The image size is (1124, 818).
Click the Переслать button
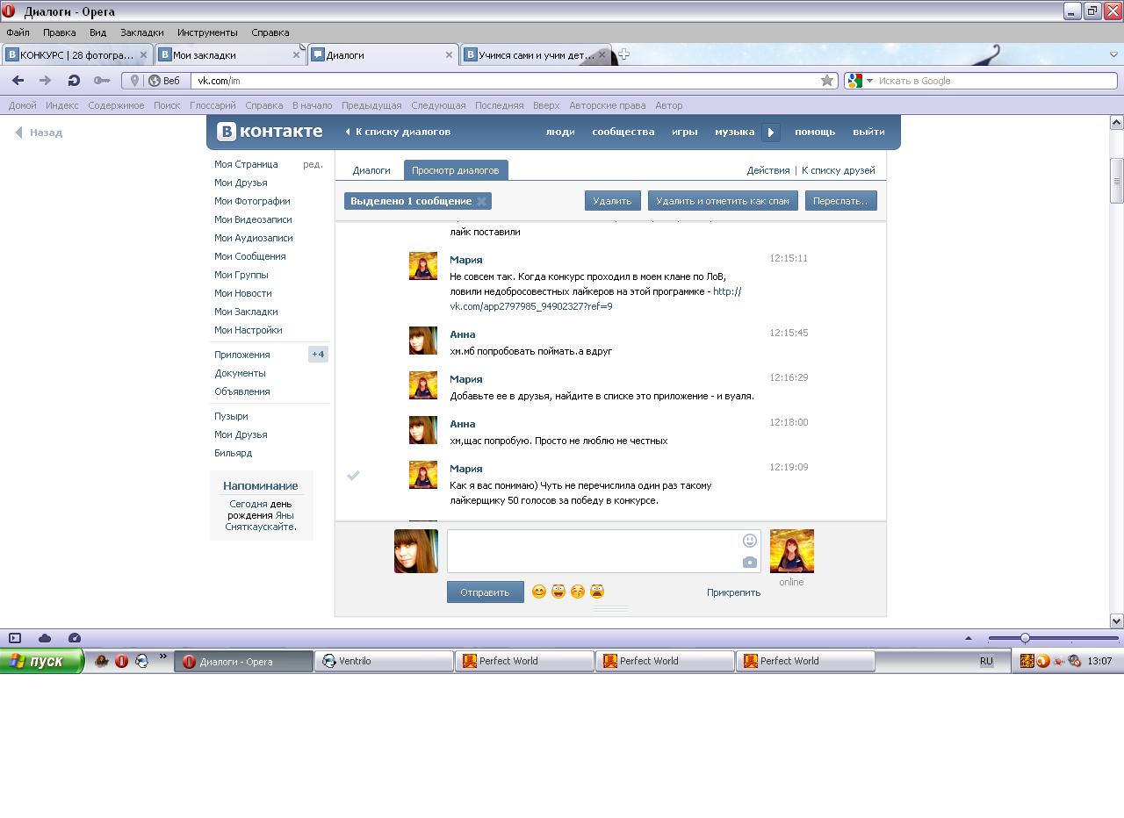tap(840, 201)
